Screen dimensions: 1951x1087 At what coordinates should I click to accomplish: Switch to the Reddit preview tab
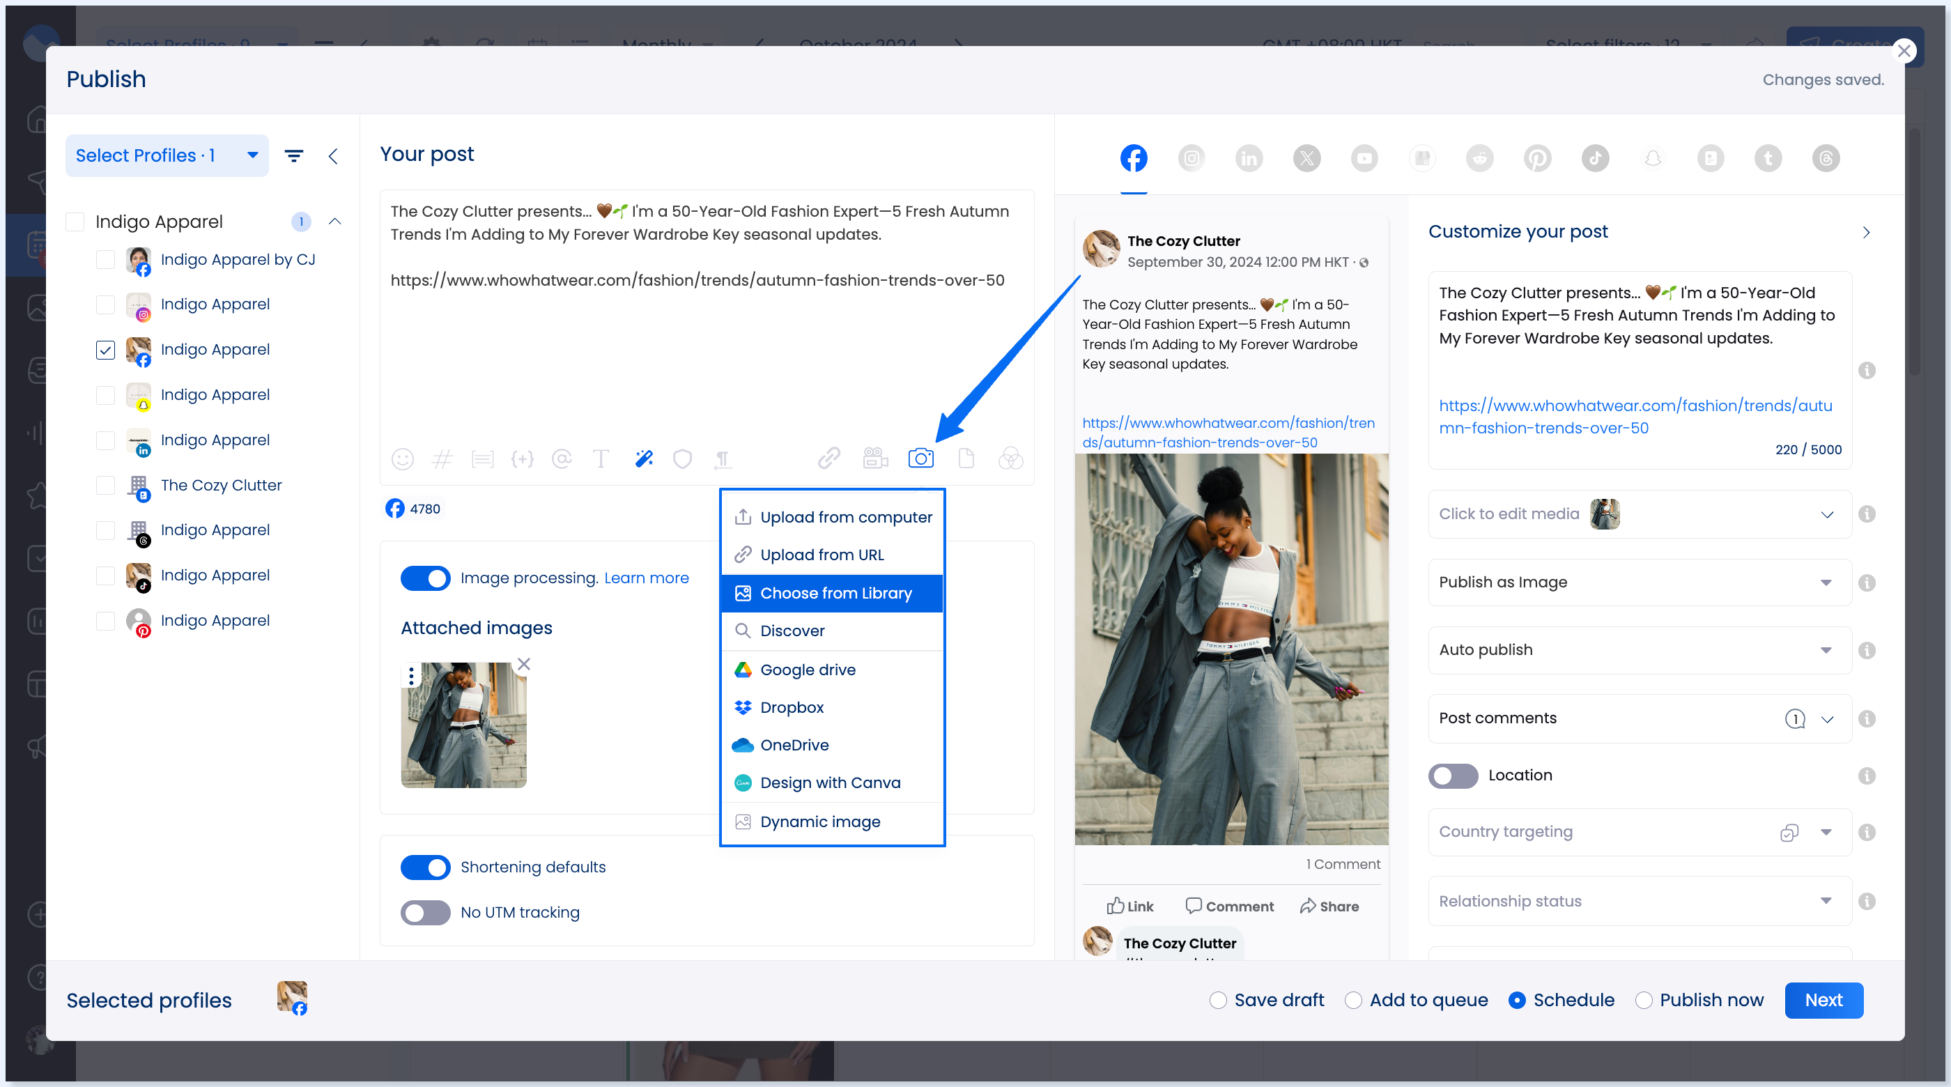coord(1479,157)
